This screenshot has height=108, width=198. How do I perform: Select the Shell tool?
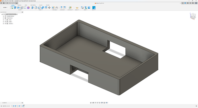[x=39, y=7]
